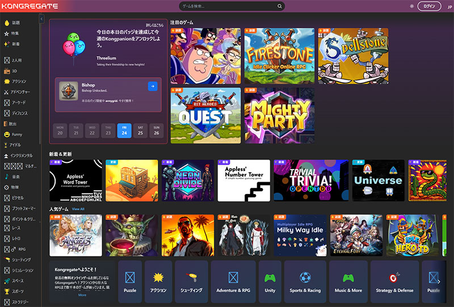The height and width of the screenshot is (307, 454).
Task: Collapse the left sidebar with the chevron
Action: [x=41, y=19]
